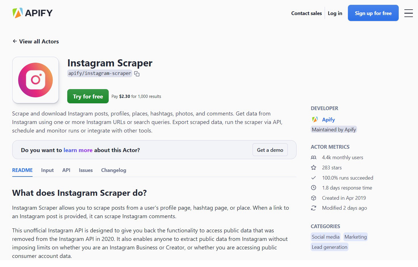Click the checkmark icon for runs succeeded
The height and width of the screenshot is (267, 418).
click(x=314, y=178)
